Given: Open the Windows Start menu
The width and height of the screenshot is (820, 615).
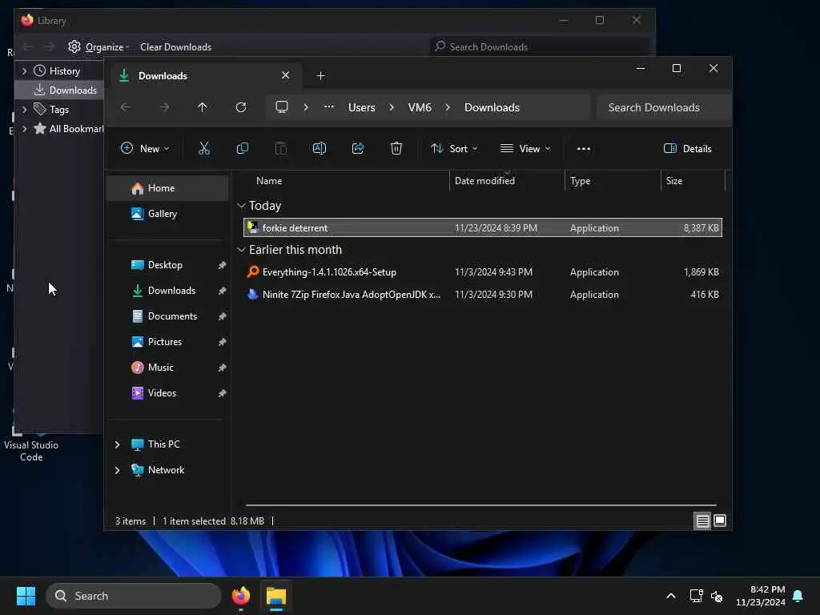Looking at the screenshot, I should [x=26, y=596].
